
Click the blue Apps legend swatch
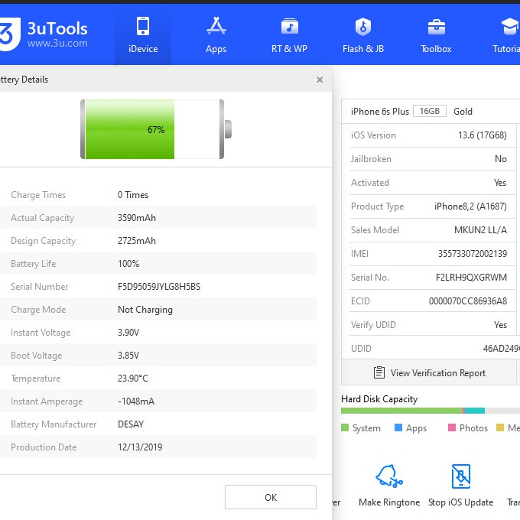[x=398, y=427]
